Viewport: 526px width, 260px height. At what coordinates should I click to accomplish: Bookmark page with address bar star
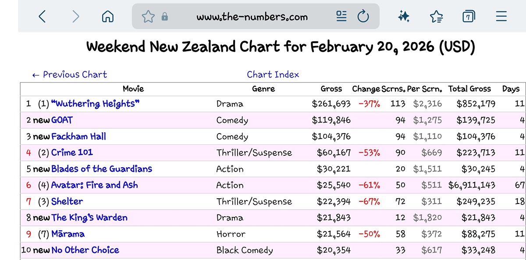tap(148, 17)
